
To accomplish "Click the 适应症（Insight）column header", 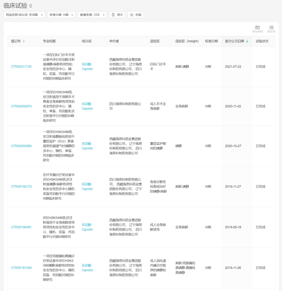I will 187,41.
